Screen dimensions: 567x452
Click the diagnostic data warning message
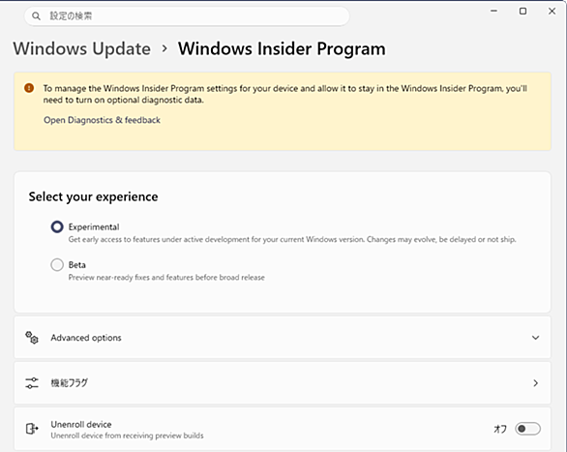coord(284,94)
